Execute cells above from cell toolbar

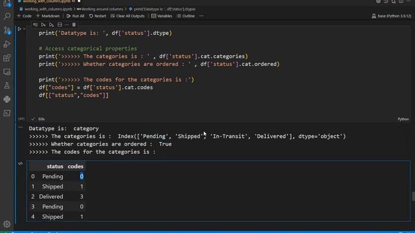[x=43, y=25]
